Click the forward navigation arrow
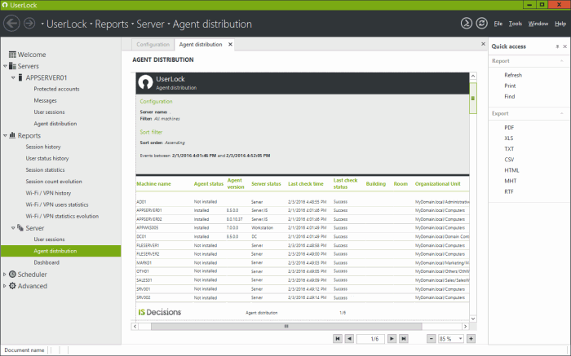Viewport: 571px width, 356px height. [29, 24]
